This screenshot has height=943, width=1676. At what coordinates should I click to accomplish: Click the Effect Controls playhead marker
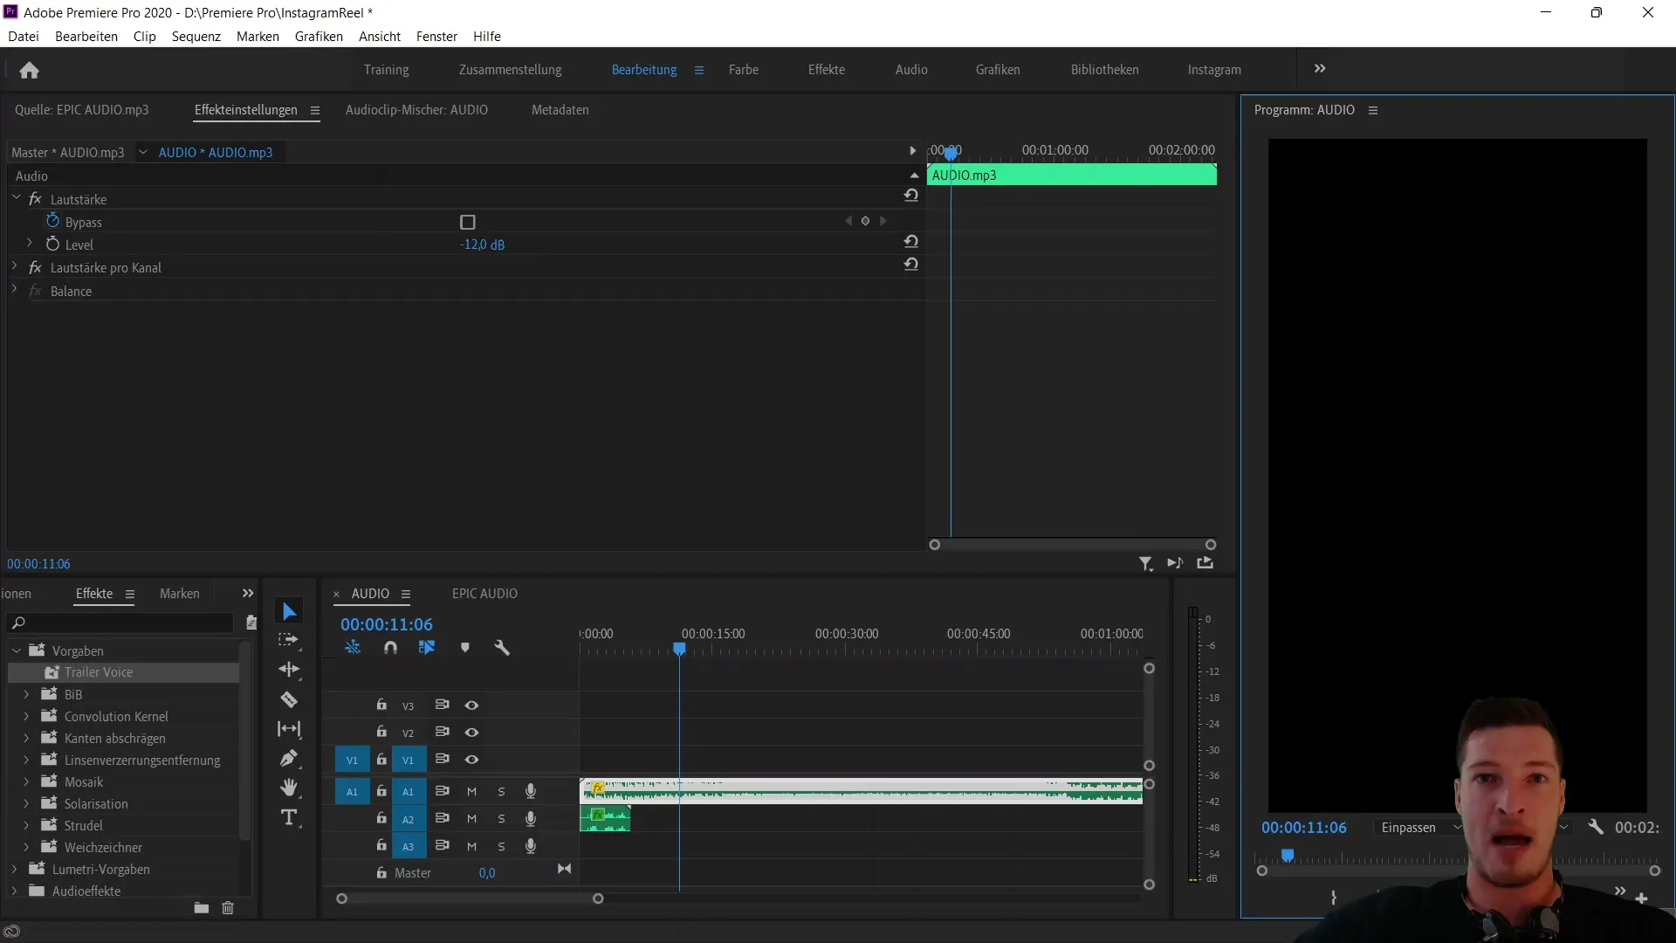click(x=951, y=153)
